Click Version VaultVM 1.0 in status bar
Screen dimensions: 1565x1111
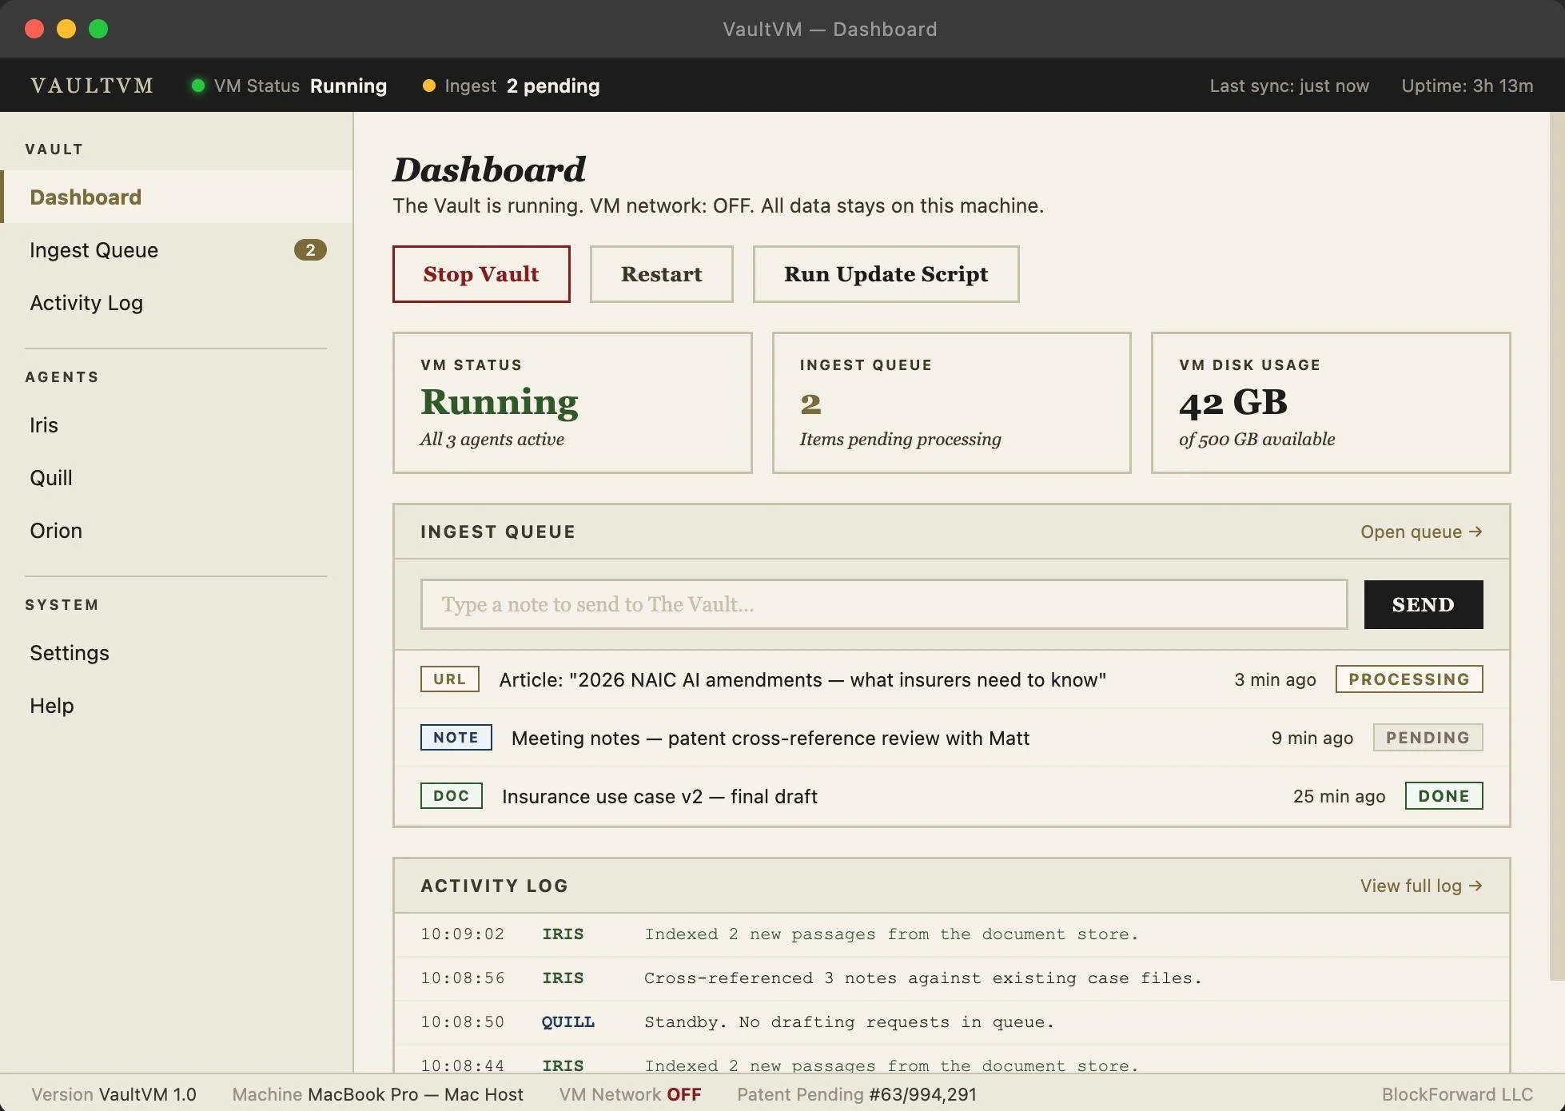[113, 1094]
